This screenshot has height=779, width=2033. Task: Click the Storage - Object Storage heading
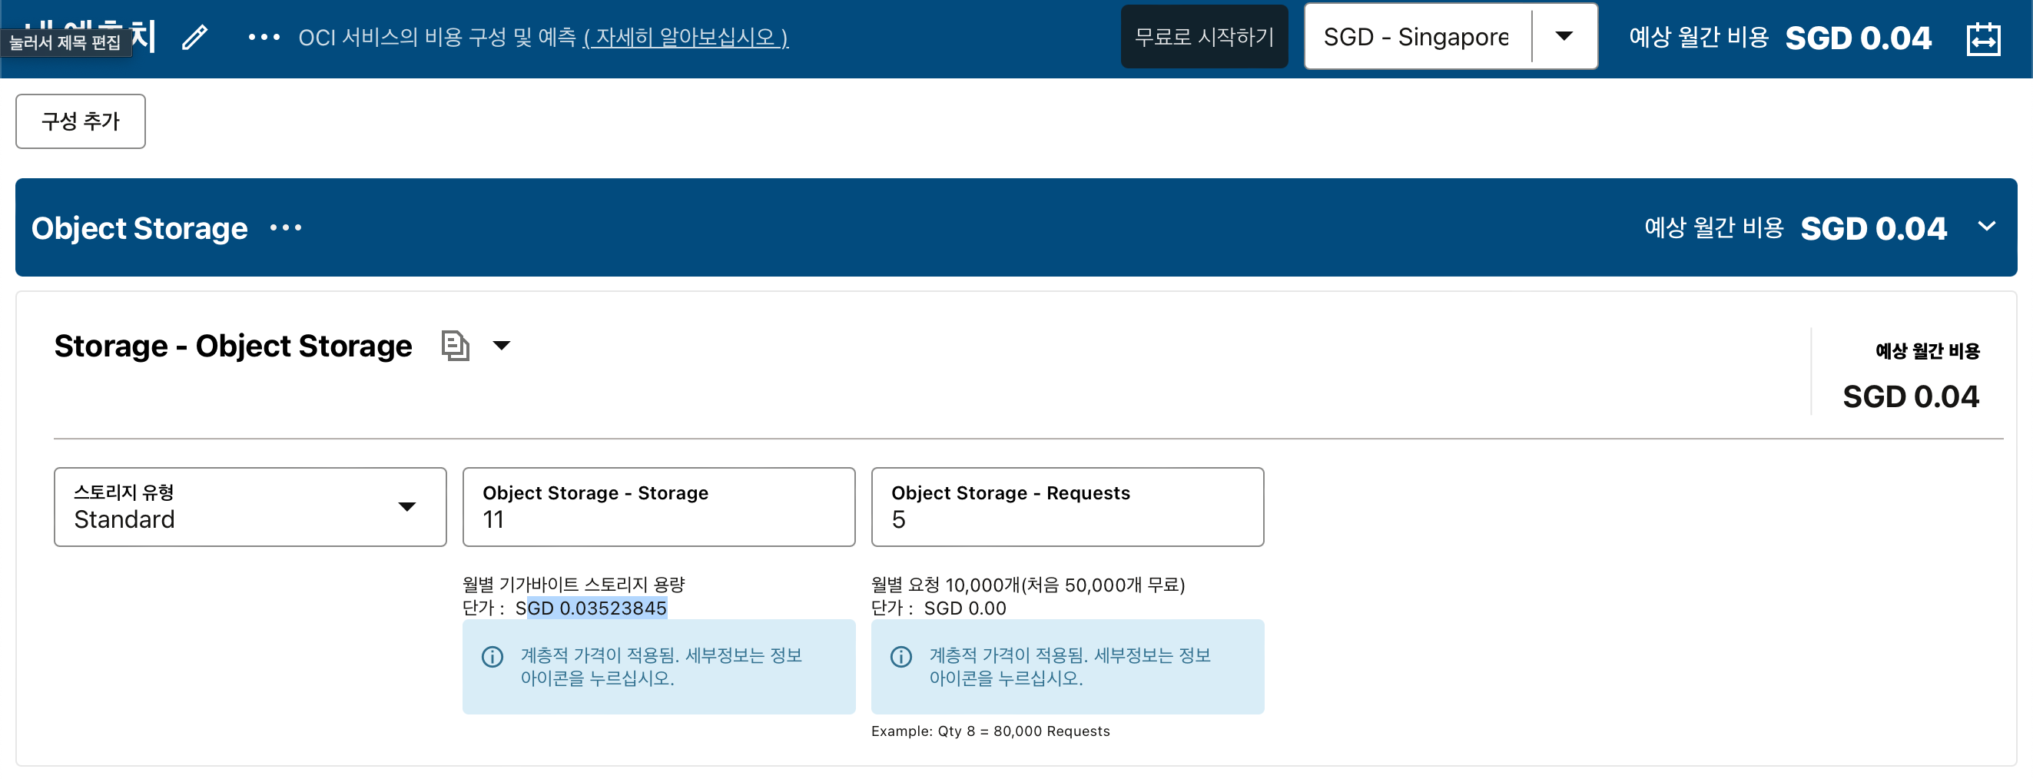[233, 346]
